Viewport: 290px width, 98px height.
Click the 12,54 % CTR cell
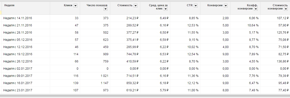coord(185,54)
